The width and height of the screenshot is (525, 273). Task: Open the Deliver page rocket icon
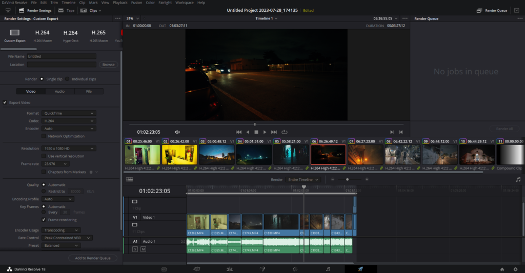click(x=360, y=269)
